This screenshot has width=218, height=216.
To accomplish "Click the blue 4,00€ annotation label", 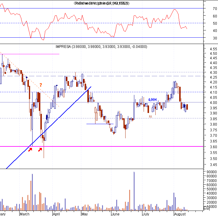I will (153, 100).
